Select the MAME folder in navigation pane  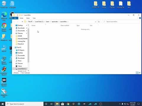(x=20, y=36)
